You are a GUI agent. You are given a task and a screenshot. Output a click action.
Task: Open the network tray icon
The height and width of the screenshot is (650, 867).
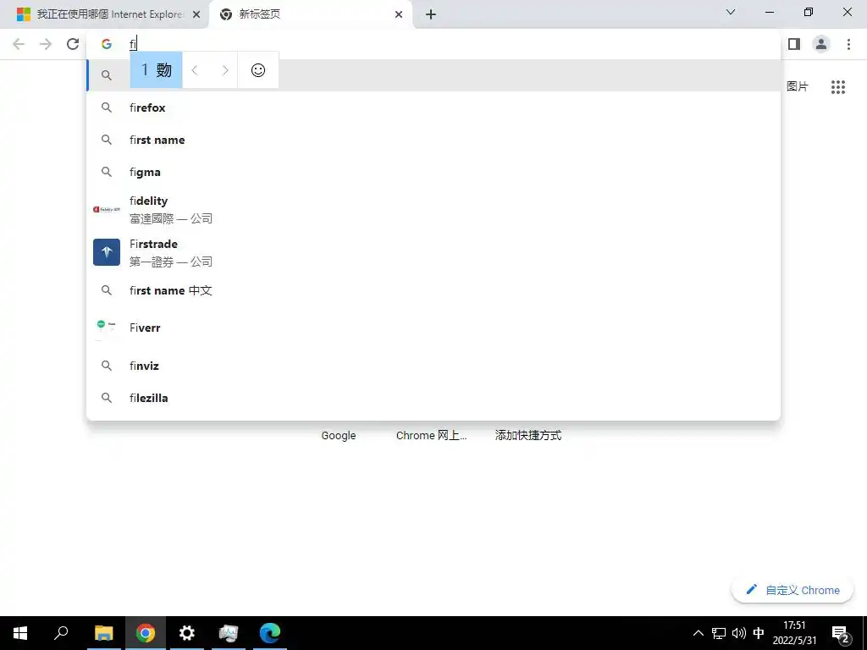click(x=719, y=633)
